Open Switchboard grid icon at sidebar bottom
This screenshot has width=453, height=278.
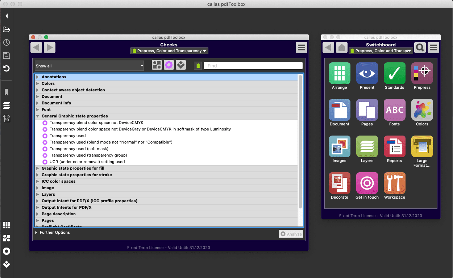(6, 225)
